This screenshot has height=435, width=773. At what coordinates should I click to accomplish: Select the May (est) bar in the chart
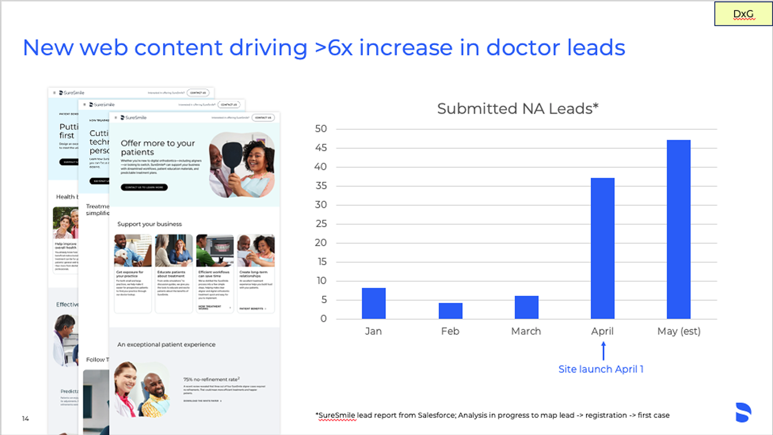coord(678,229)
